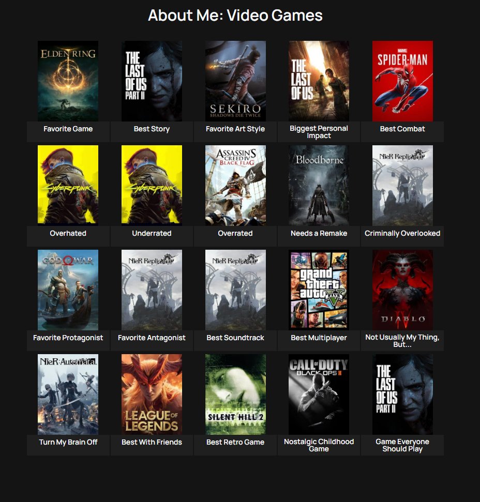Click the NieR Replicant cover above Best Soundtrack
Image resolution: width=480 pixels, height=502 pixels.
coord(235,290)
